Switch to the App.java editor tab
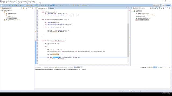Image resolution: width=172 pixels, height=96 pixels. coord(51,8)
